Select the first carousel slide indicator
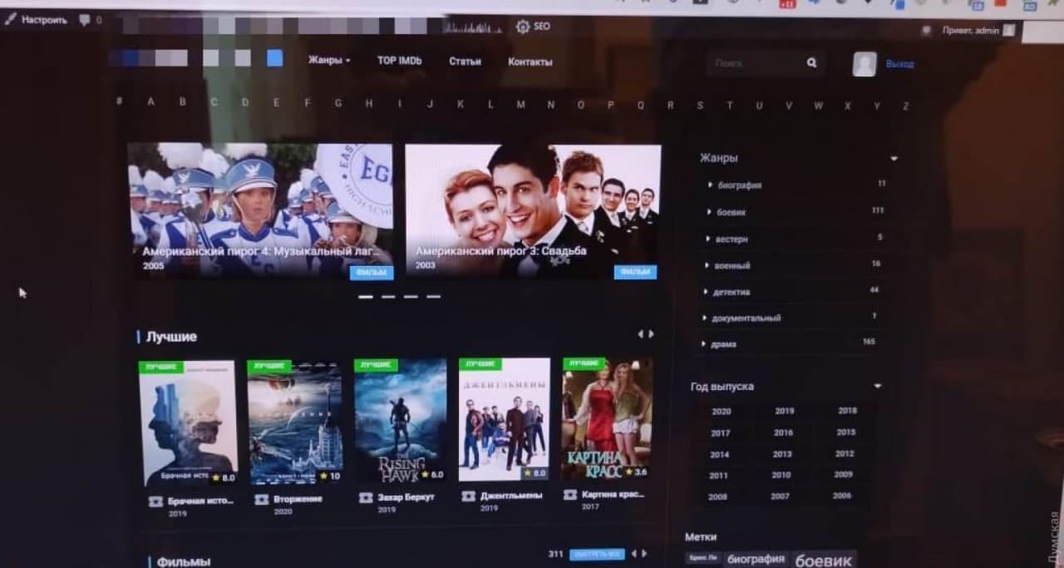Image resolution: width=1064 pixels, height=568 pixels. [x=365, y=296]
